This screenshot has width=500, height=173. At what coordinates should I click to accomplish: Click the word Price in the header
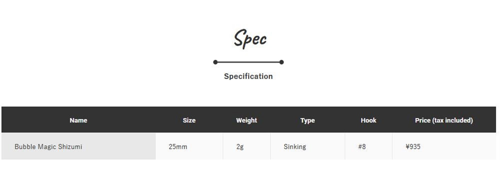[x=423, y=120]
